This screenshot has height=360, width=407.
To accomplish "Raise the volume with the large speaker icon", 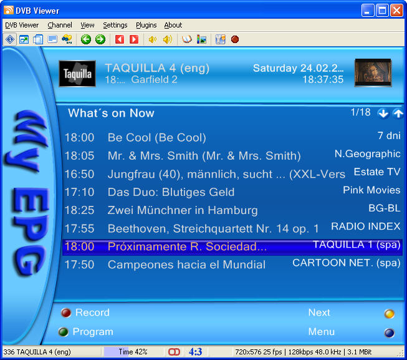I will pos(167,39).
